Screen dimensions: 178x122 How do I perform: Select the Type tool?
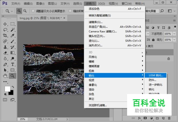click(12, 64)
